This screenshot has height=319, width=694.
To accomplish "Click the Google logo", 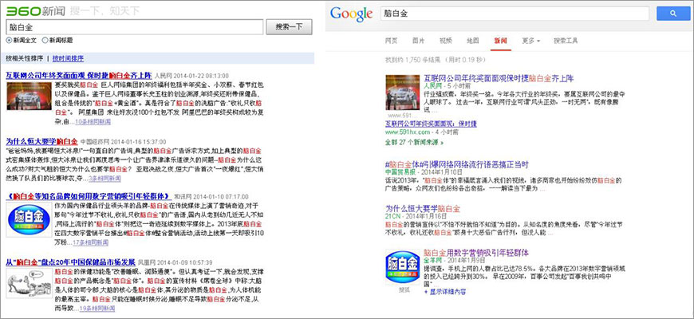I will 352,14.
